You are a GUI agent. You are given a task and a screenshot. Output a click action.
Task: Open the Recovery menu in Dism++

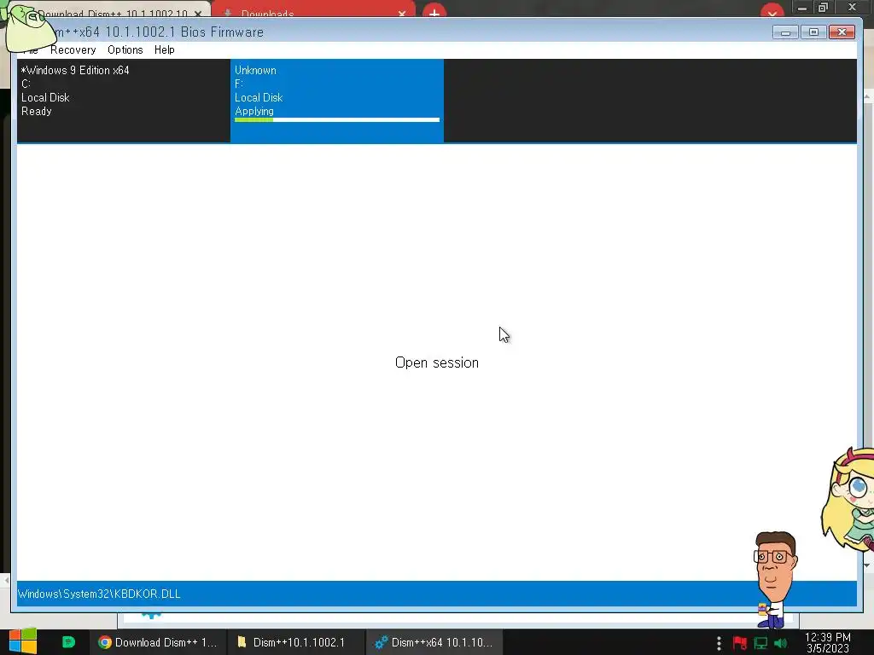coord(73,50)
